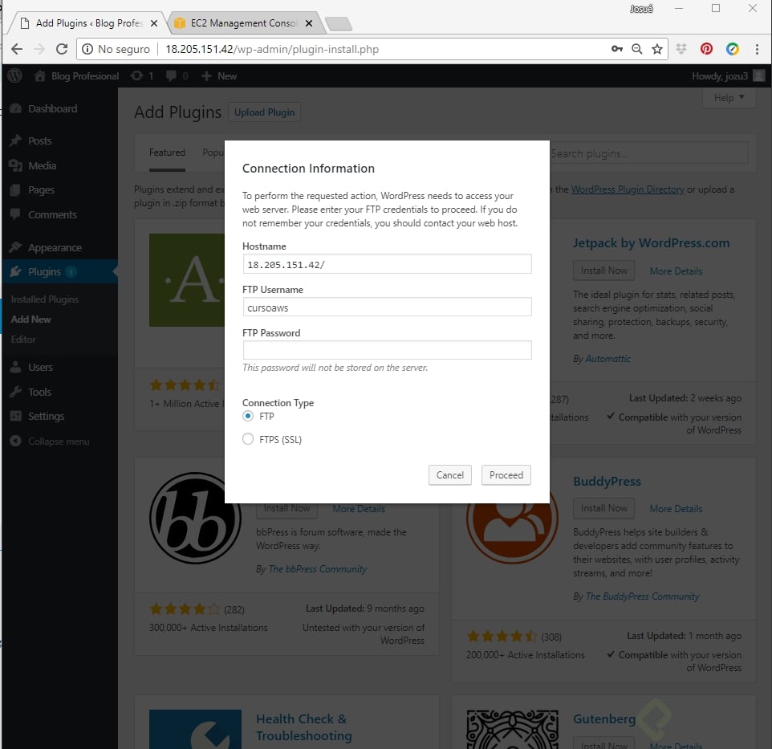
Task: Open the Dropbox extension icon
Action: [x=681, y=49]
